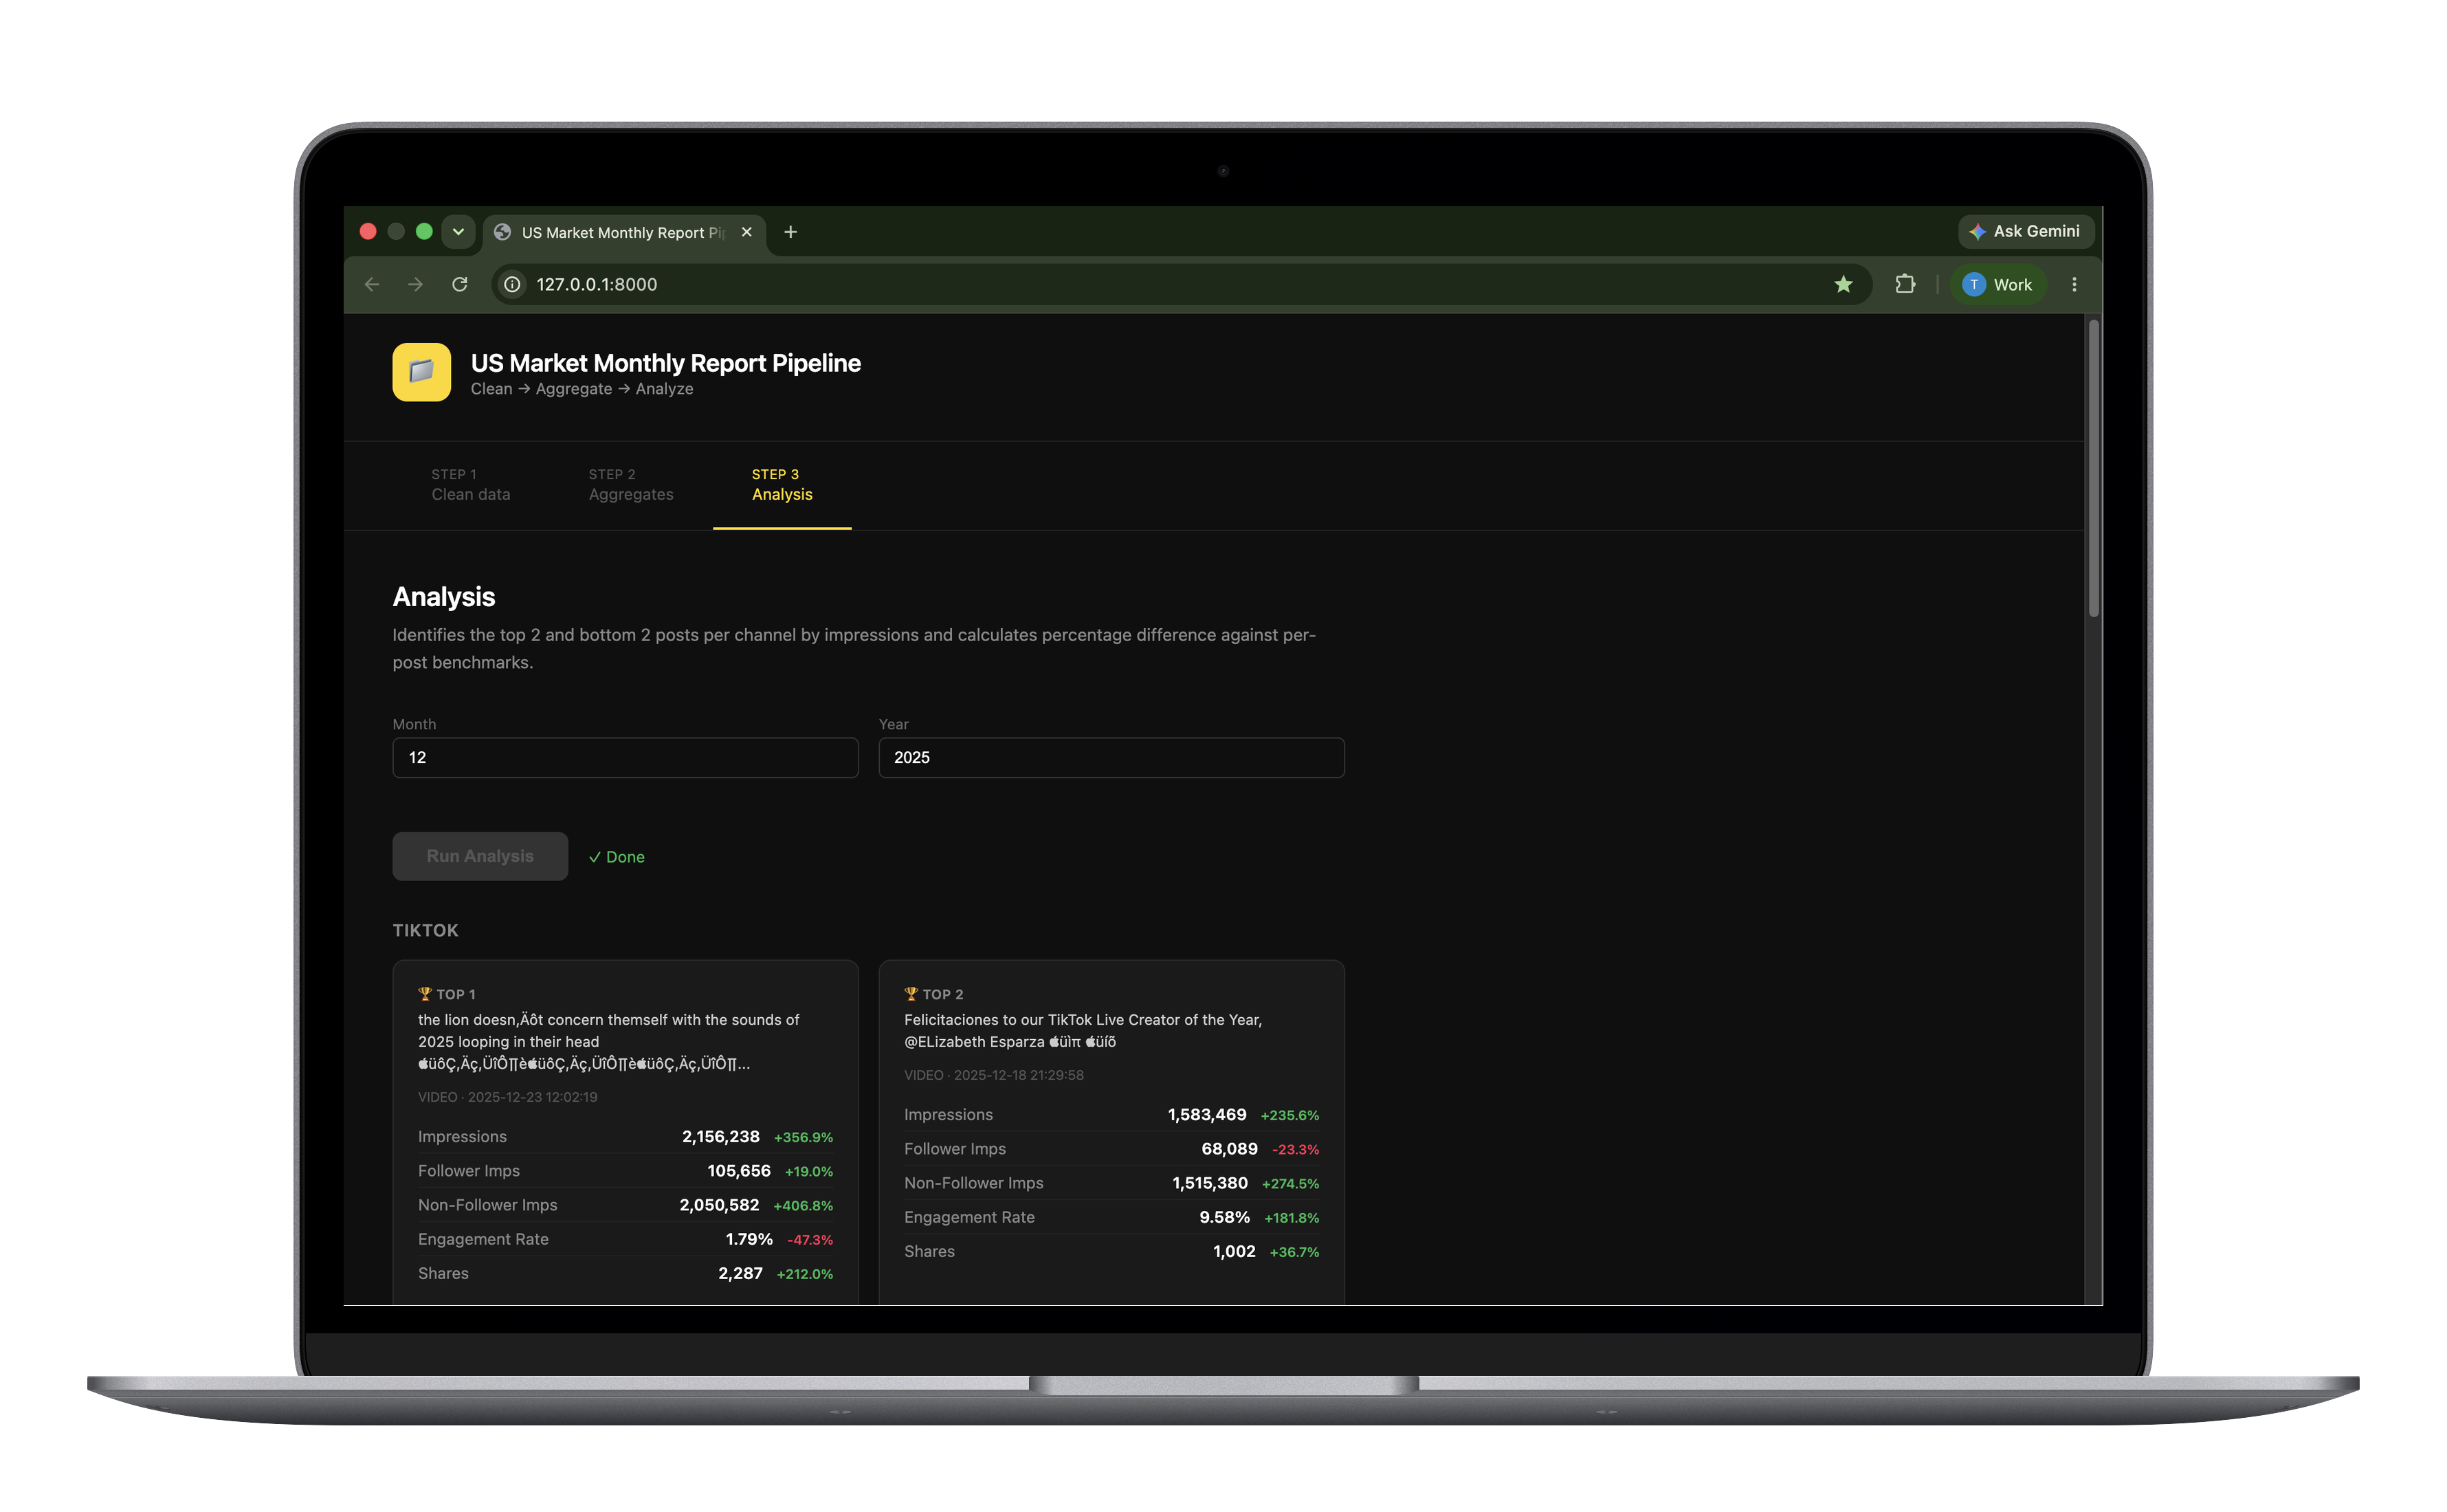Click TOP 1 shares value 2,287
This screenshot has width=2447, height=1512.
pyautogui.click(x=740, y=1273)
